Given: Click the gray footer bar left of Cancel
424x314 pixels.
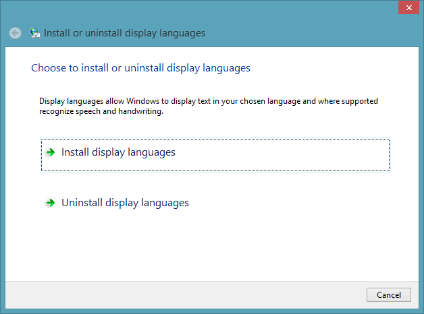Looking at the screenshot, I should pyautogui.click(x=184, y=295).
